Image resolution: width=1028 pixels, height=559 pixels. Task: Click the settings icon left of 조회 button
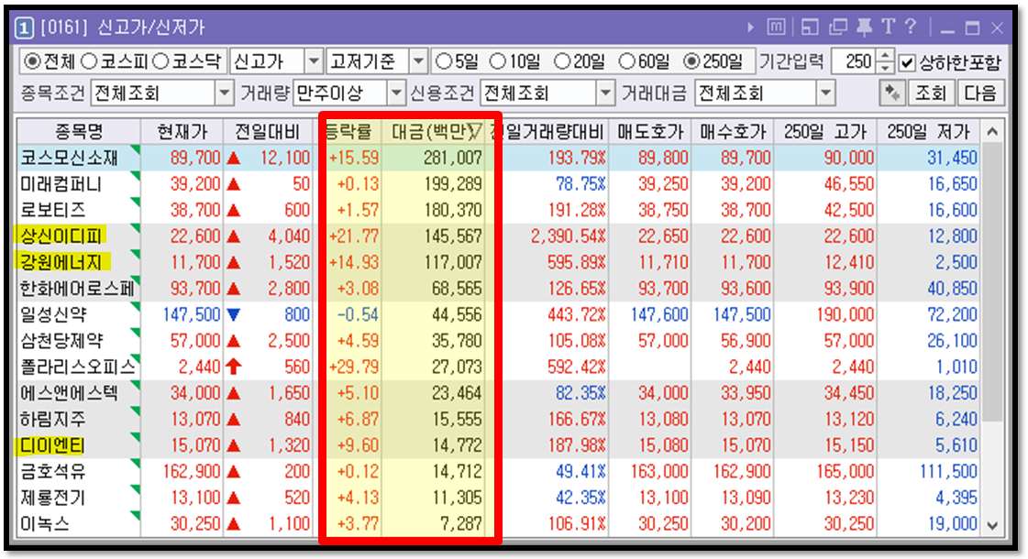891,93
